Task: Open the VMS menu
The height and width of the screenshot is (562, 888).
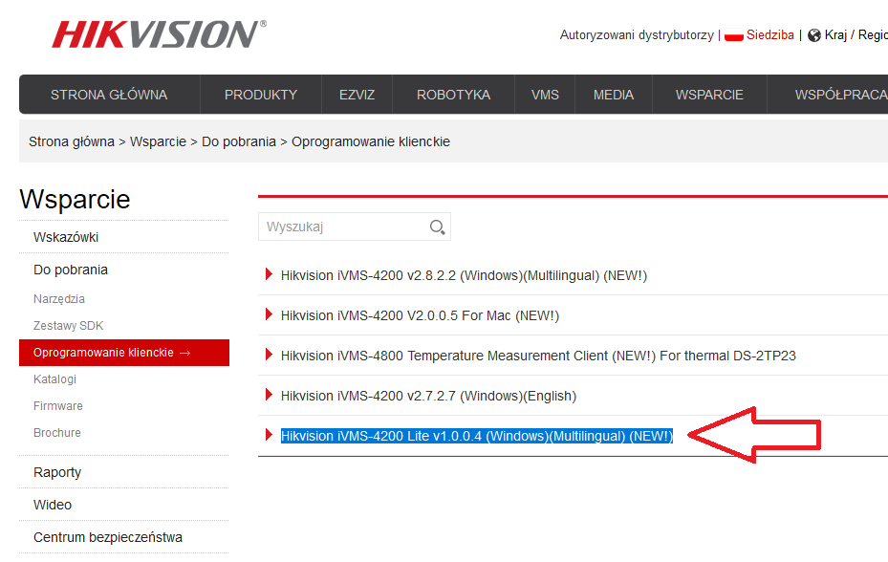Action: (545, 95)
